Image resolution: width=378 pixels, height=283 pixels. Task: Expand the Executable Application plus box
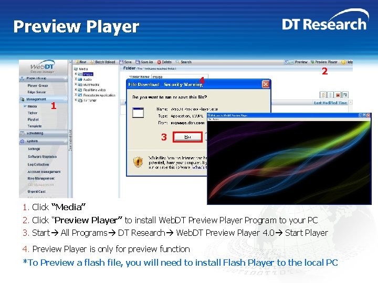76,95
